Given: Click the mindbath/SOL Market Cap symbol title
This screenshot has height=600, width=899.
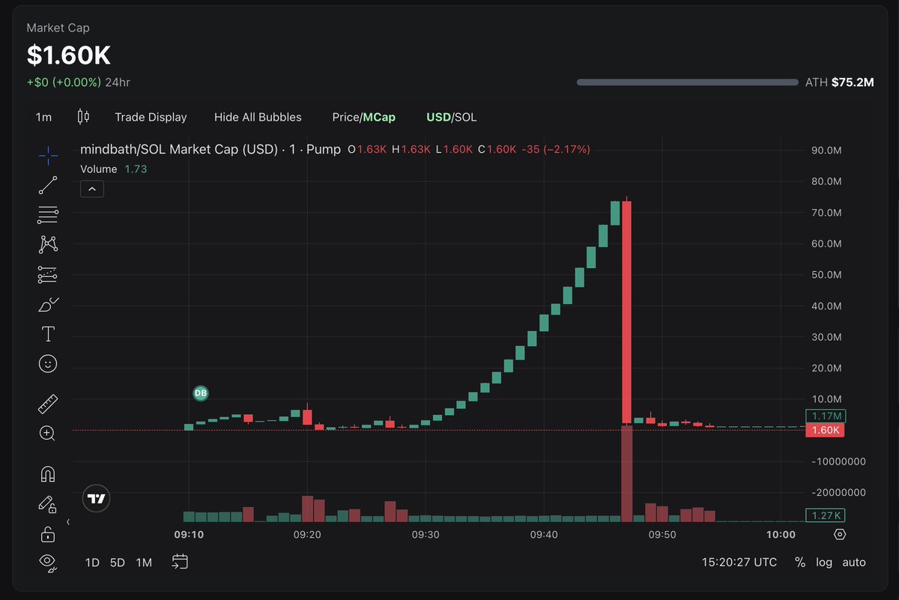Looking at the screenshot, I should [x=211, y=149].
